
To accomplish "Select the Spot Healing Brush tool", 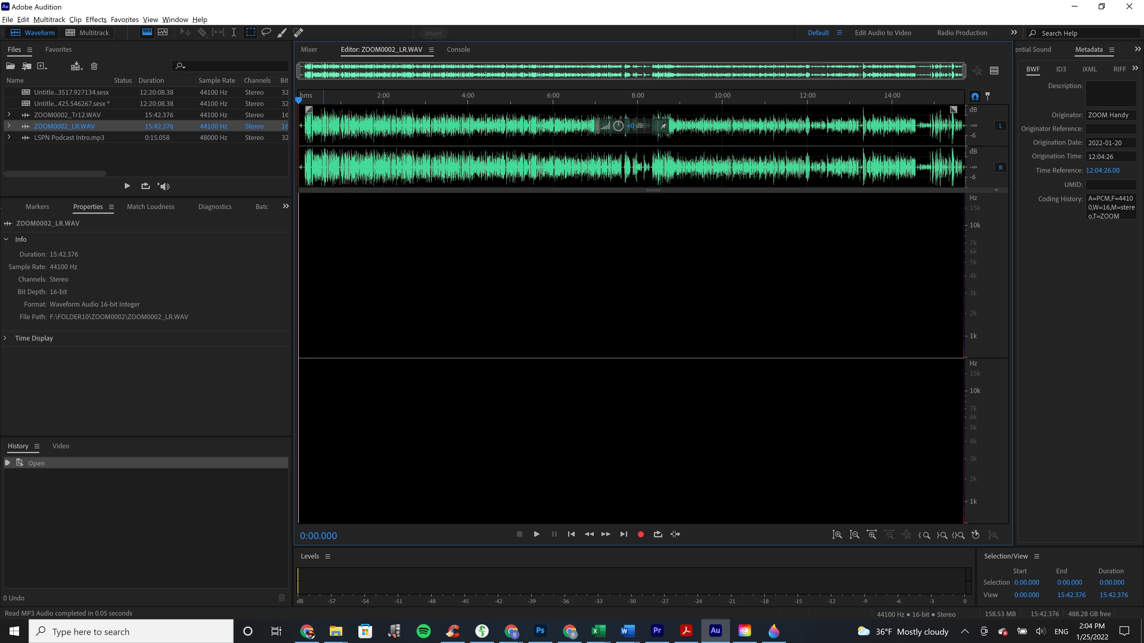I will point(298,32).
